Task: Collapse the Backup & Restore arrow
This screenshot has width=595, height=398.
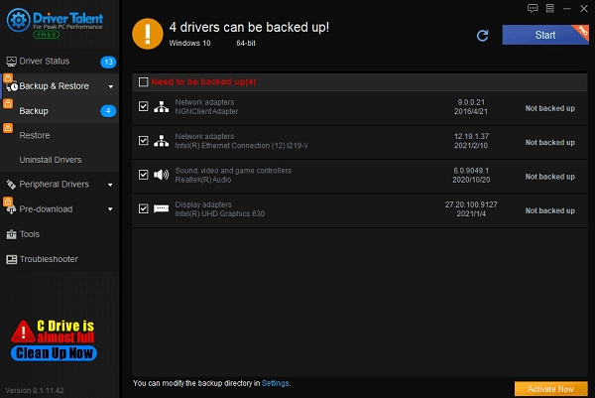Action: [110, 87]
